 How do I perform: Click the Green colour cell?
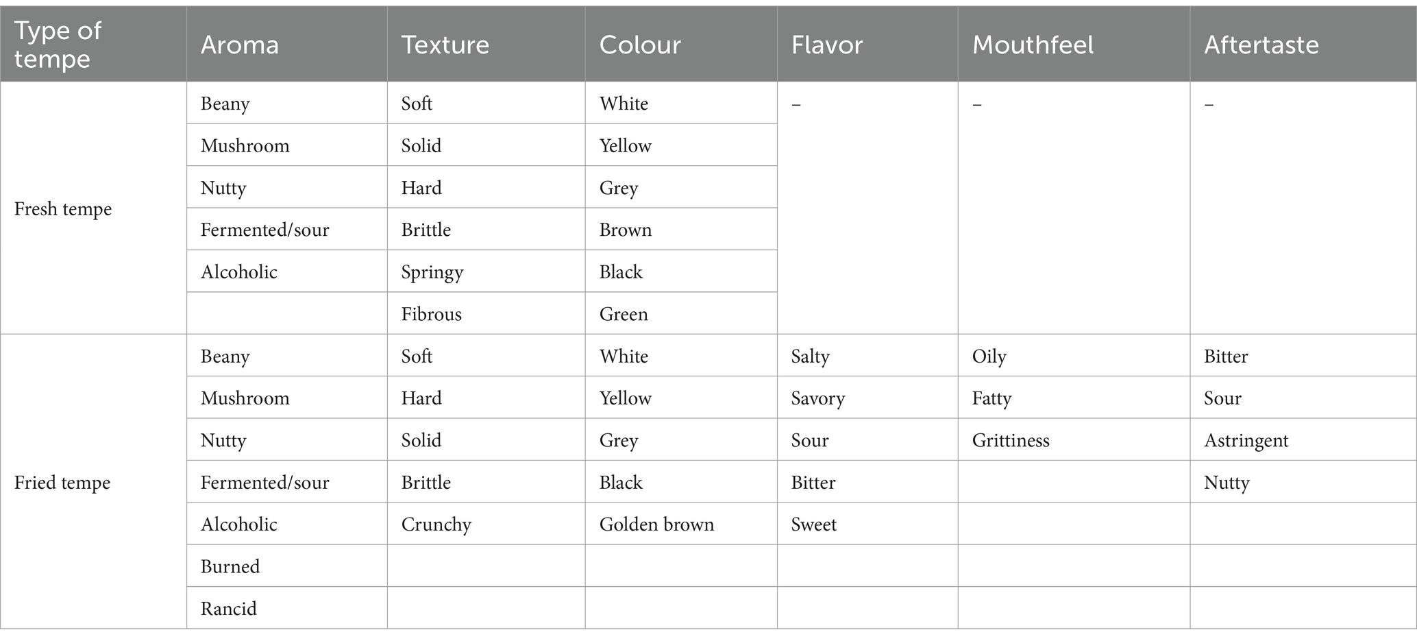click(681, 314)
